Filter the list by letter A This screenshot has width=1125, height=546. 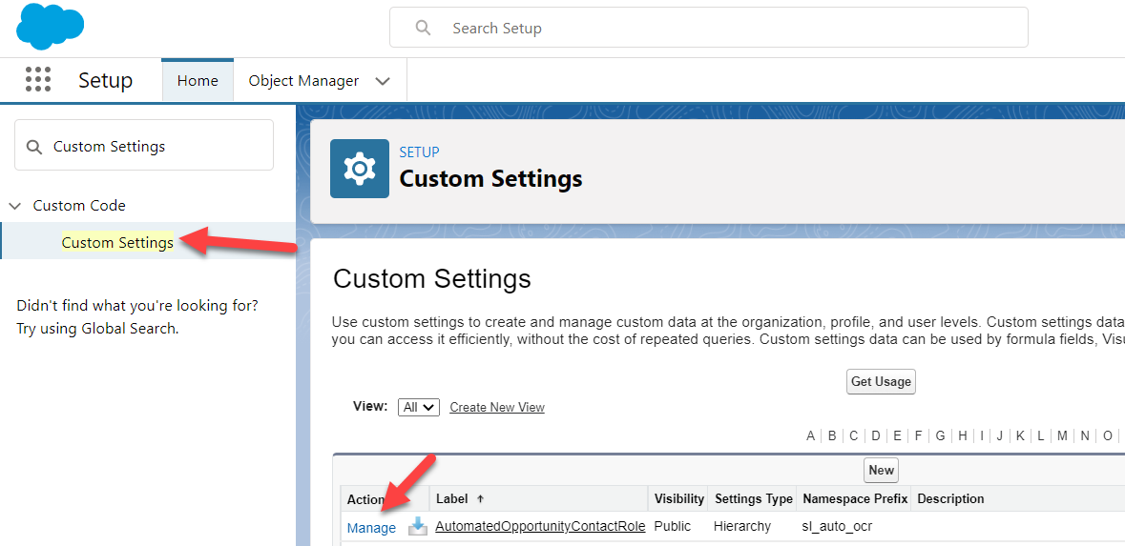[811, 435]
